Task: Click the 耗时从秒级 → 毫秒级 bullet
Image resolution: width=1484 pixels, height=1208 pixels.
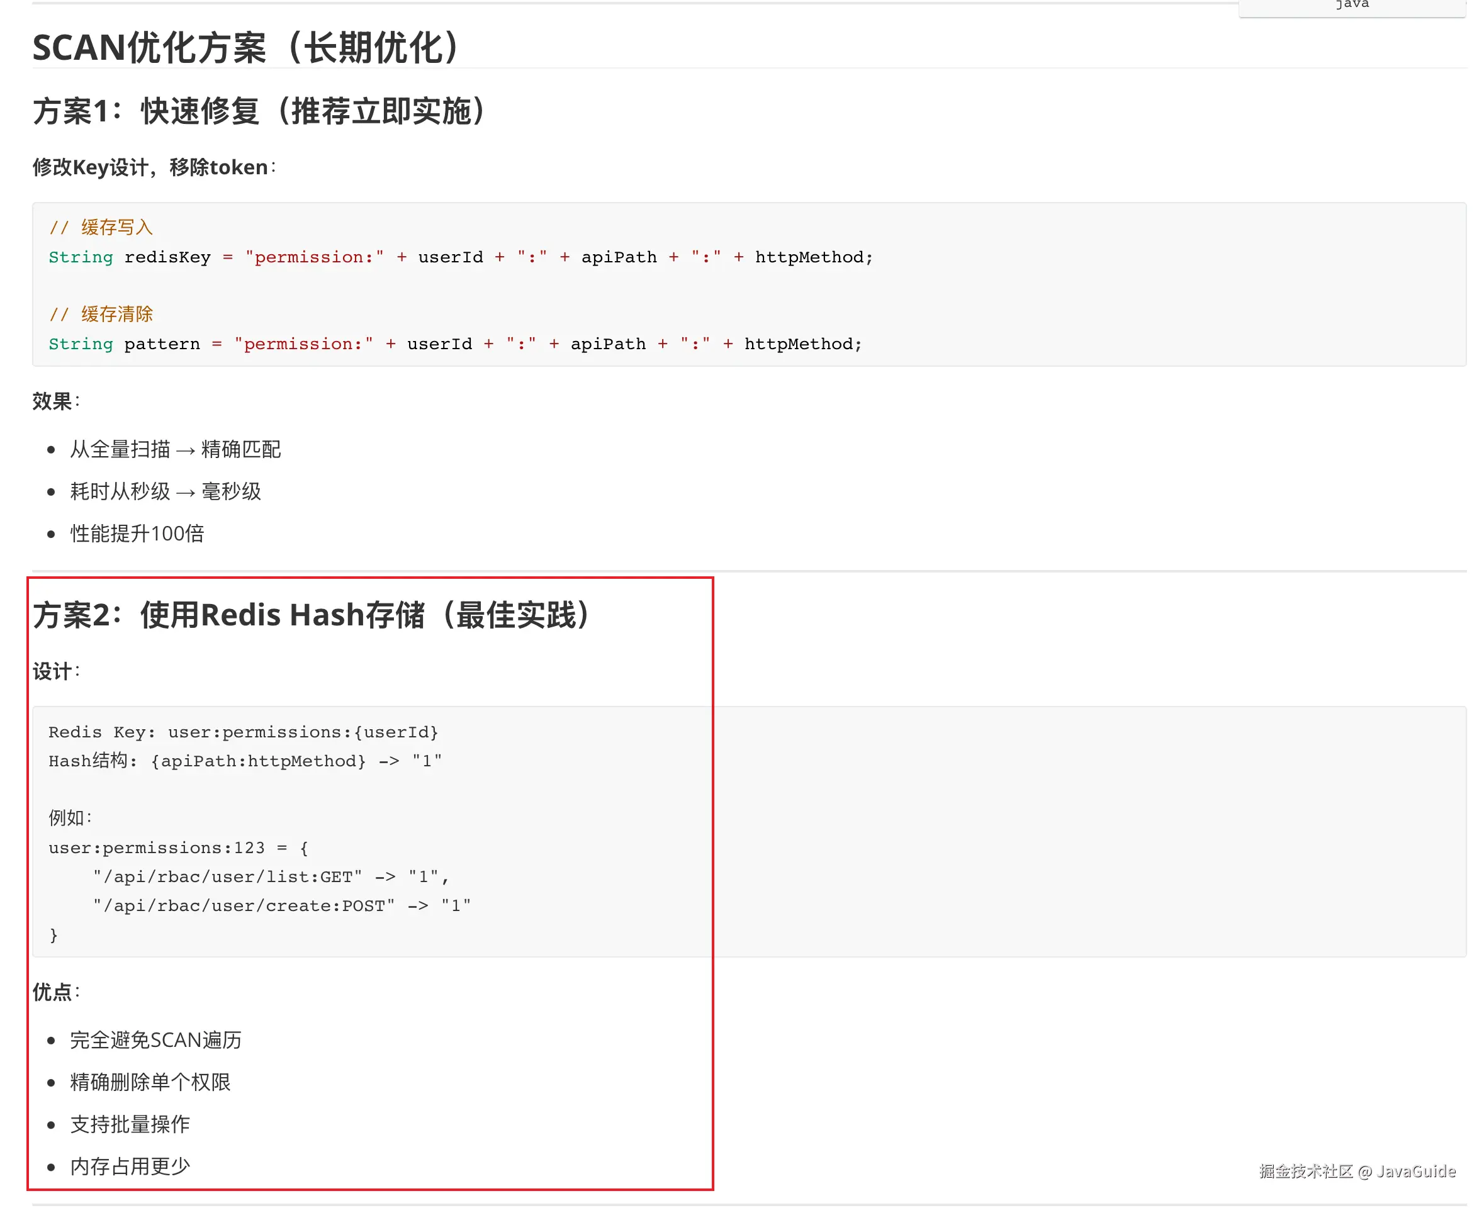Action: 165,491
